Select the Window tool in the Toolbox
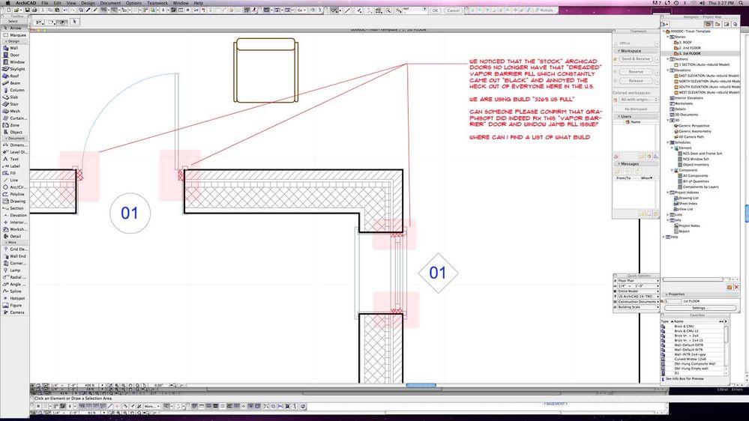Screen dimensions: 749x421 click(14, 62)
